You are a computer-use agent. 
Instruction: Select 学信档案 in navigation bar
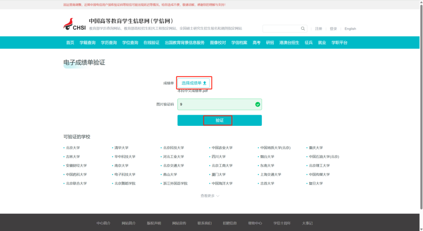(239, 43)
